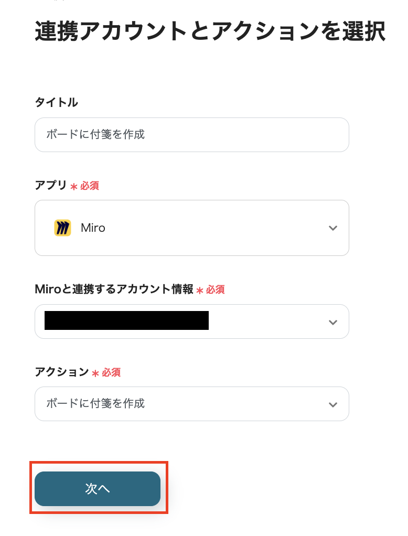Open the Miro app selection box

(x=192, y=228)
